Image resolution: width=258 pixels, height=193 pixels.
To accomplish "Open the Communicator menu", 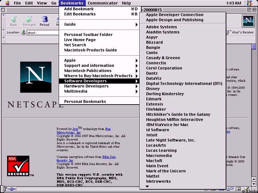I will coord(103,3).
